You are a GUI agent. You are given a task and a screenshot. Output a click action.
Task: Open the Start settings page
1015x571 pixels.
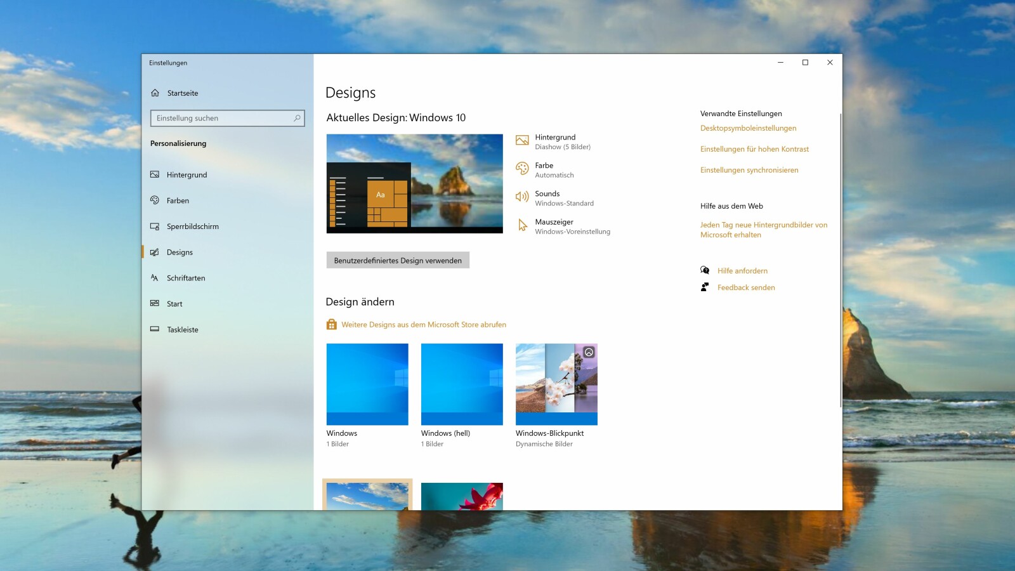coord(175,303)
